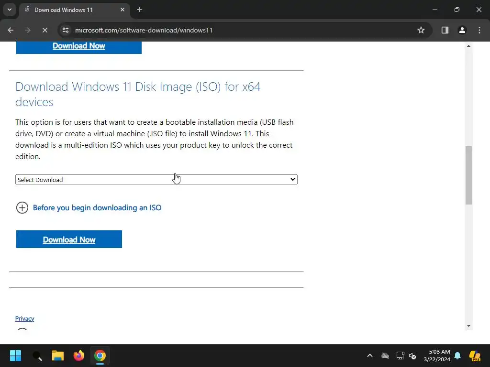Image resolution: width=490 pixels, height=367 pixels.
Task: Minimize the Chrome window
Action: (x=434, y=10)
